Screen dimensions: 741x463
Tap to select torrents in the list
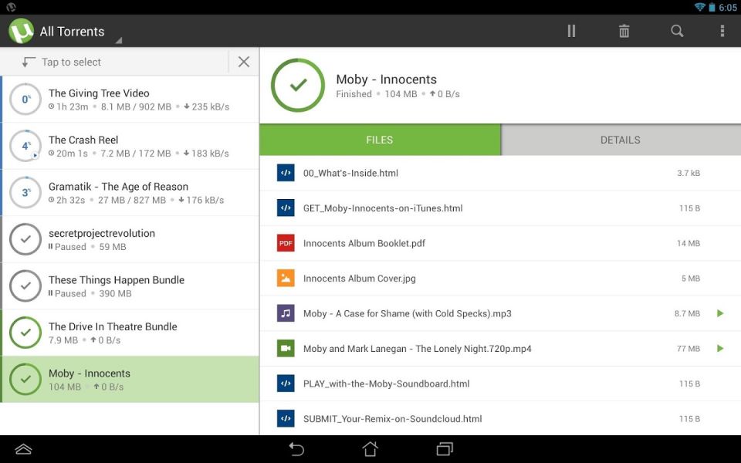tap(71, 62)
